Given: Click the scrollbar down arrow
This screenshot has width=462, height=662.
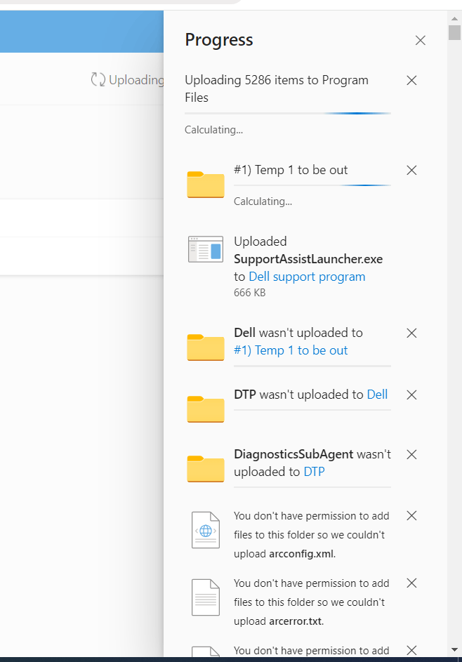Looking at the screenshot, I should coord(454,649).
